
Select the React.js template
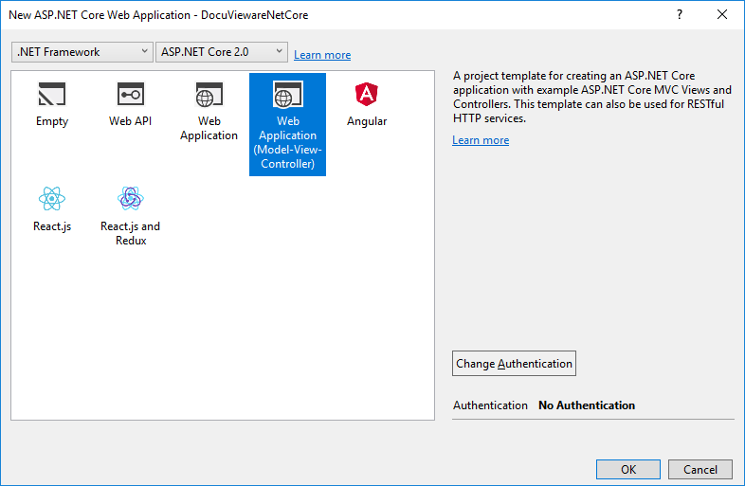[x=52, y=210]
